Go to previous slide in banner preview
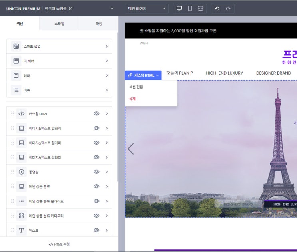Image resolution: width=297 pixels, height=252 pixels. pos(131,149)
